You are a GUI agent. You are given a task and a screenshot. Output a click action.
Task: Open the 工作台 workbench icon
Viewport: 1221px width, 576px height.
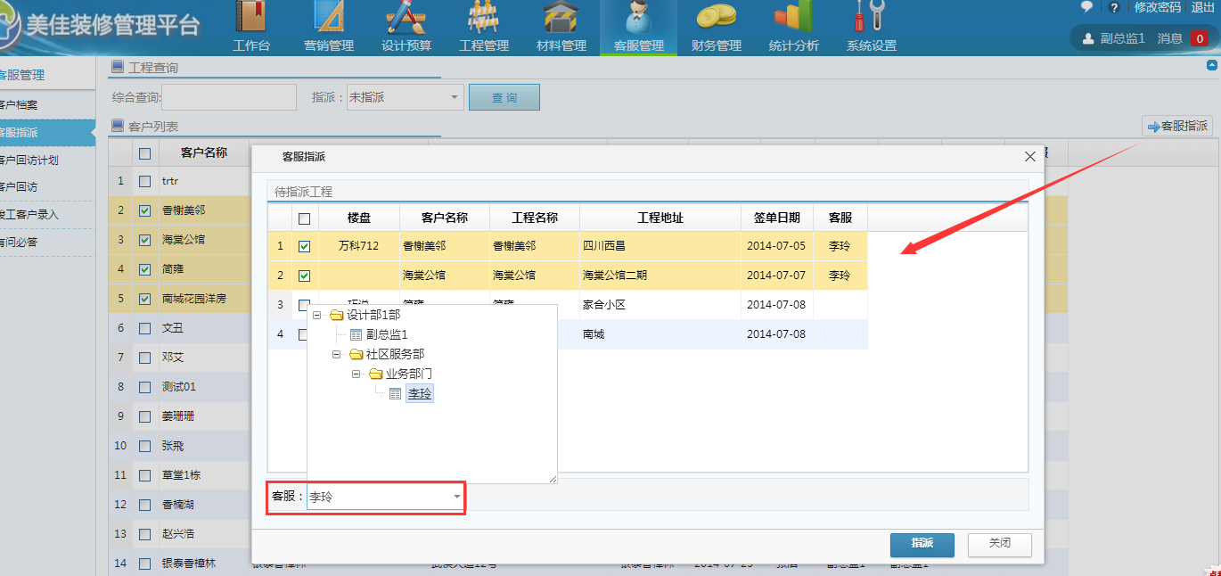251,18
